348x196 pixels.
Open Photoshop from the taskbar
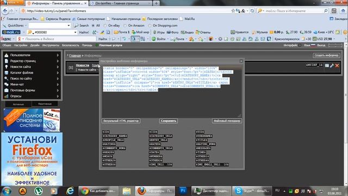click(183, 191)
